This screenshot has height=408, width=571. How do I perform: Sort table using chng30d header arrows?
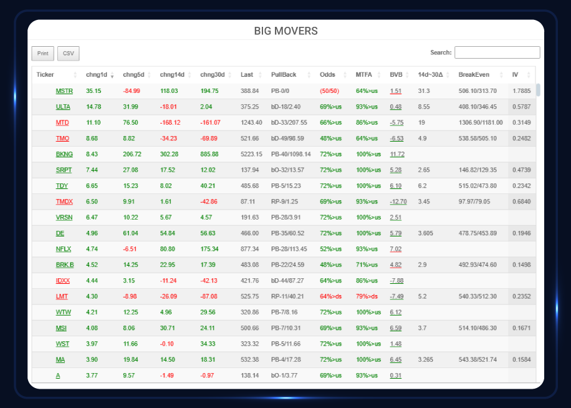tap(230, 75)
